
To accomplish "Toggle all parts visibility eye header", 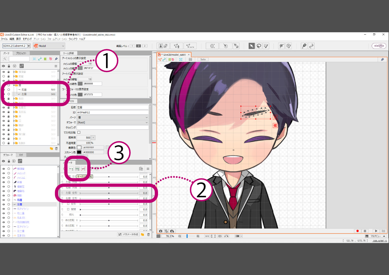I will tap(4, 66).
